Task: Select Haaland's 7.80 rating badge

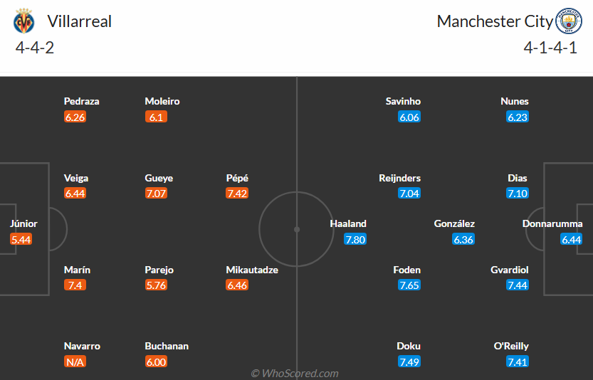Action: (x=355, y=240)
